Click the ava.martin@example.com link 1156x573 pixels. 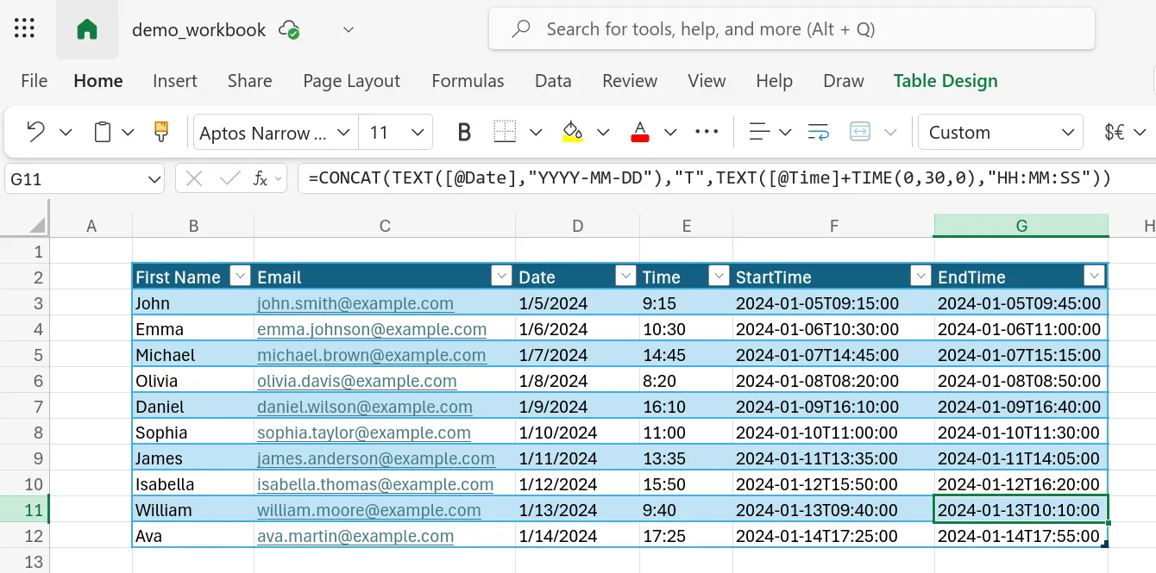pos(355,536)
